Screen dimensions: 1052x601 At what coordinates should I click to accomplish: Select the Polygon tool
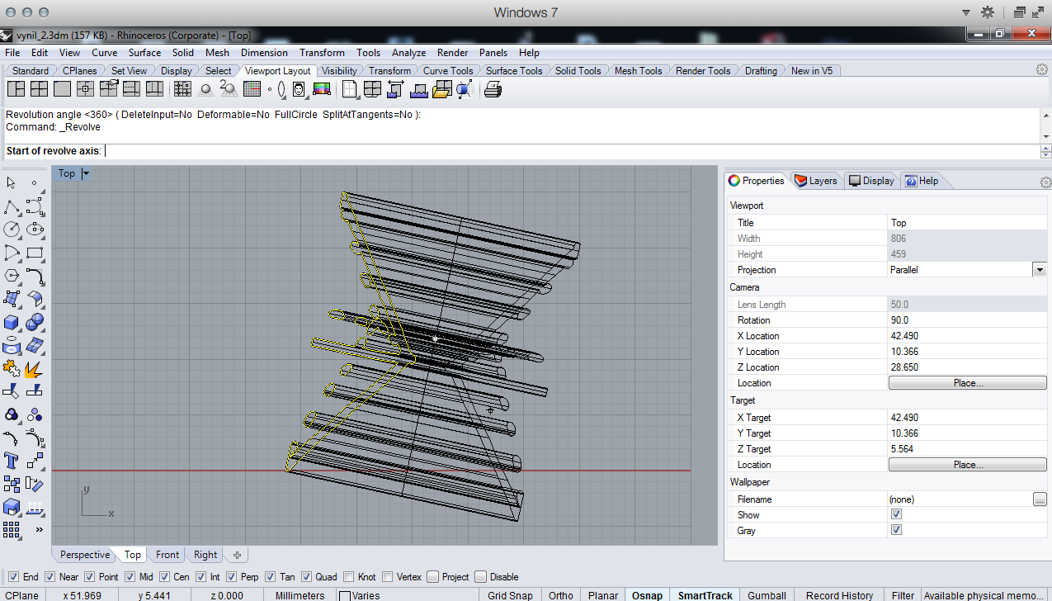point(12,276)
